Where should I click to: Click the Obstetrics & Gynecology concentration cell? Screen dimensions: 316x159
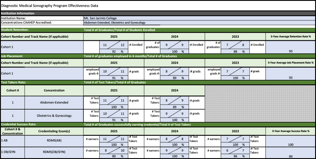(x=54, y=116)
